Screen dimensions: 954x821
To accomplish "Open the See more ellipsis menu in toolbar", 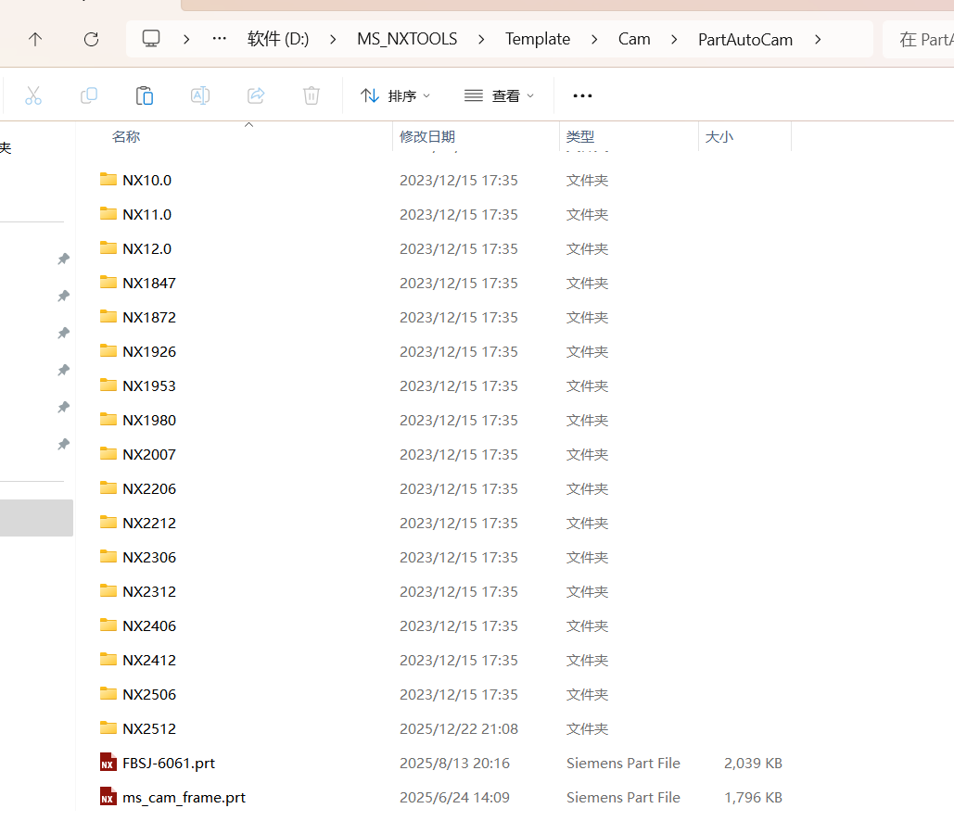I will 582,95.
